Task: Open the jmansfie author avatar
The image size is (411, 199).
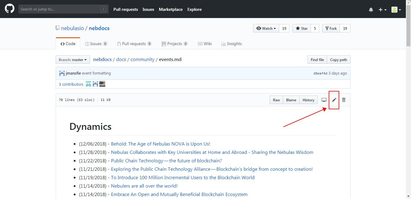Action: (62, 73)
